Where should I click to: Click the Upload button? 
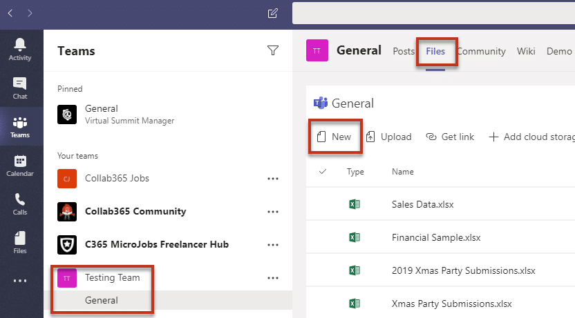388,137
